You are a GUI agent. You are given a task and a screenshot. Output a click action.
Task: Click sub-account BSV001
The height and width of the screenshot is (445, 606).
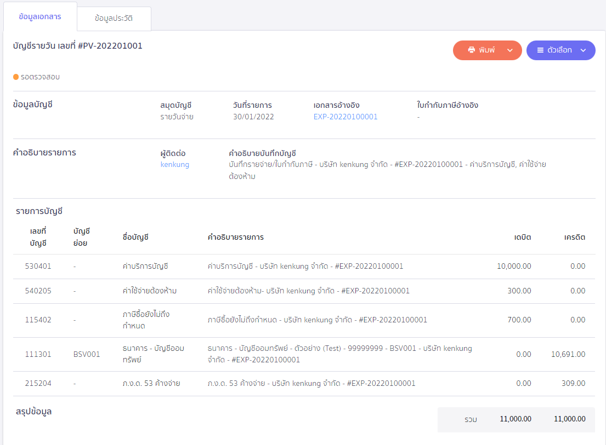(x=87, y=354)
